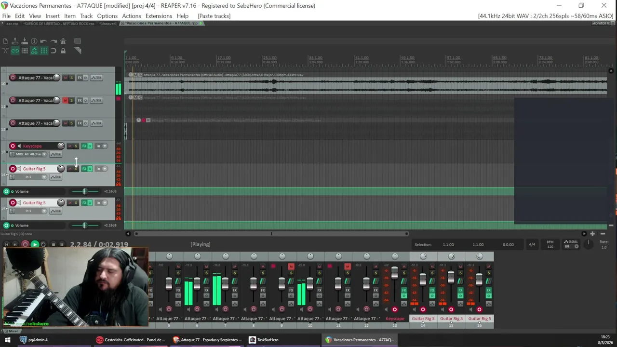Open the Actions menu

coord(131,16)
